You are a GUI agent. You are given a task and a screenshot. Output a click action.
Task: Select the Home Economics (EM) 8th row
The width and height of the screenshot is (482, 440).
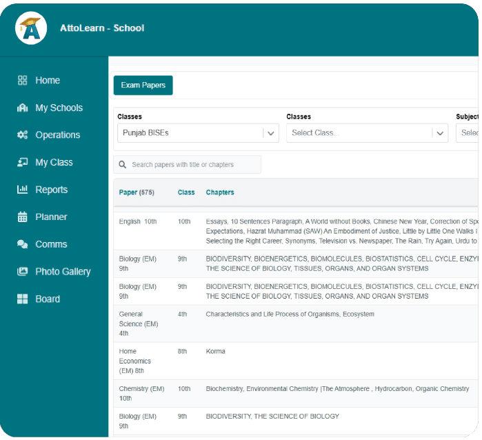point(134,361)
